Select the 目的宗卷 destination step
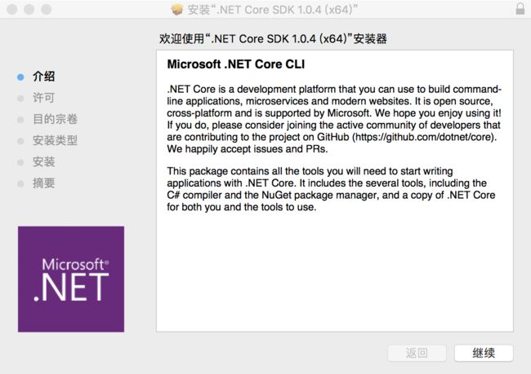The width and height of the screenshot is (531, 374). pyautogui.click(x=56, y=119)
